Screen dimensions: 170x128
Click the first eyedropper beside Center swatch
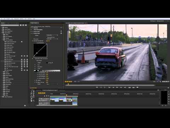pos(49,63)
